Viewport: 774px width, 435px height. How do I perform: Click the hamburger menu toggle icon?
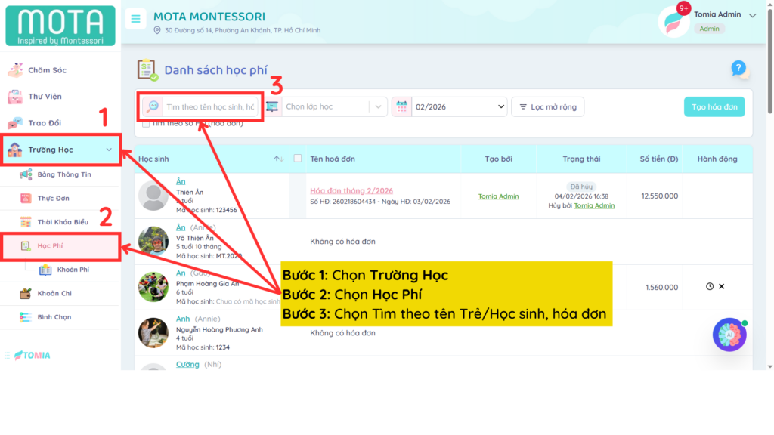tap(135, 19)
